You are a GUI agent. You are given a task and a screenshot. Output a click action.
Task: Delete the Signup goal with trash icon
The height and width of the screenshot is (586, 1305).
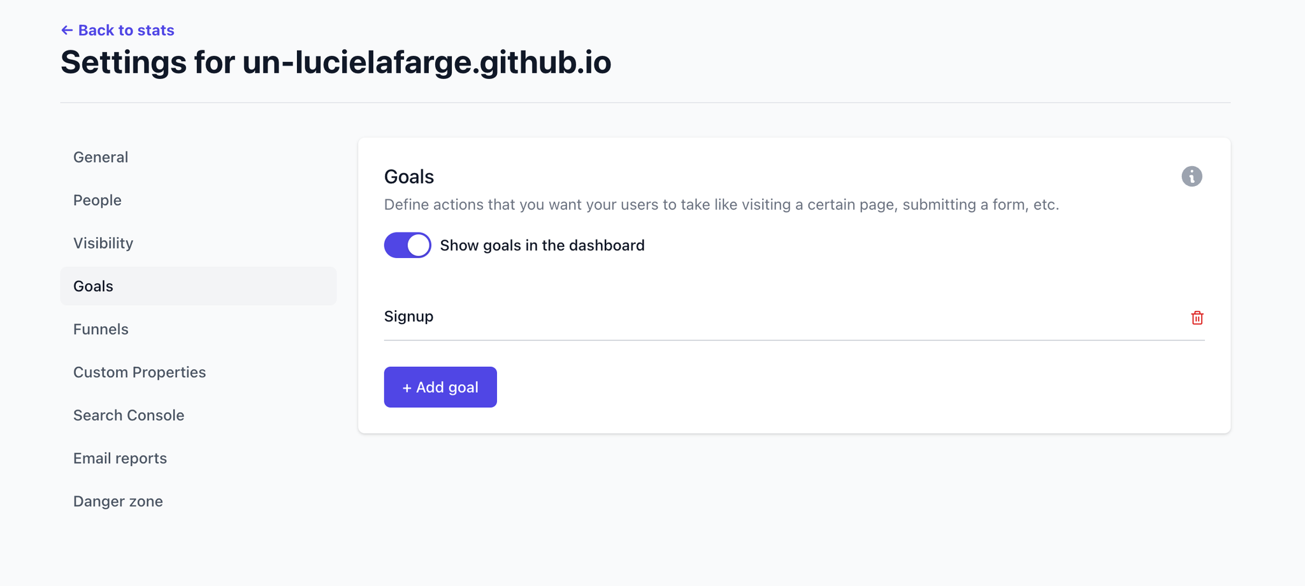click(1197, 317)
